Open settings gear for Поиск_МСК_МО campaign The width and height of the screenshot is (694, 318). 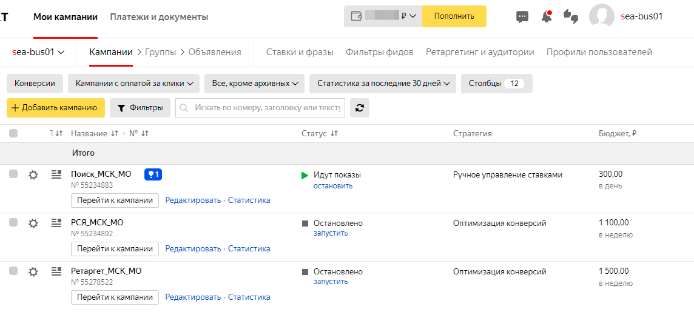pos(33,175)
